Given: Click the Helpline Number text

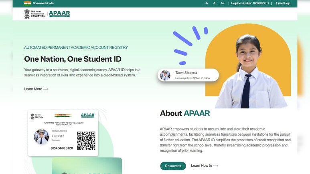Looking at the screenshot, I should coord(250,3).
